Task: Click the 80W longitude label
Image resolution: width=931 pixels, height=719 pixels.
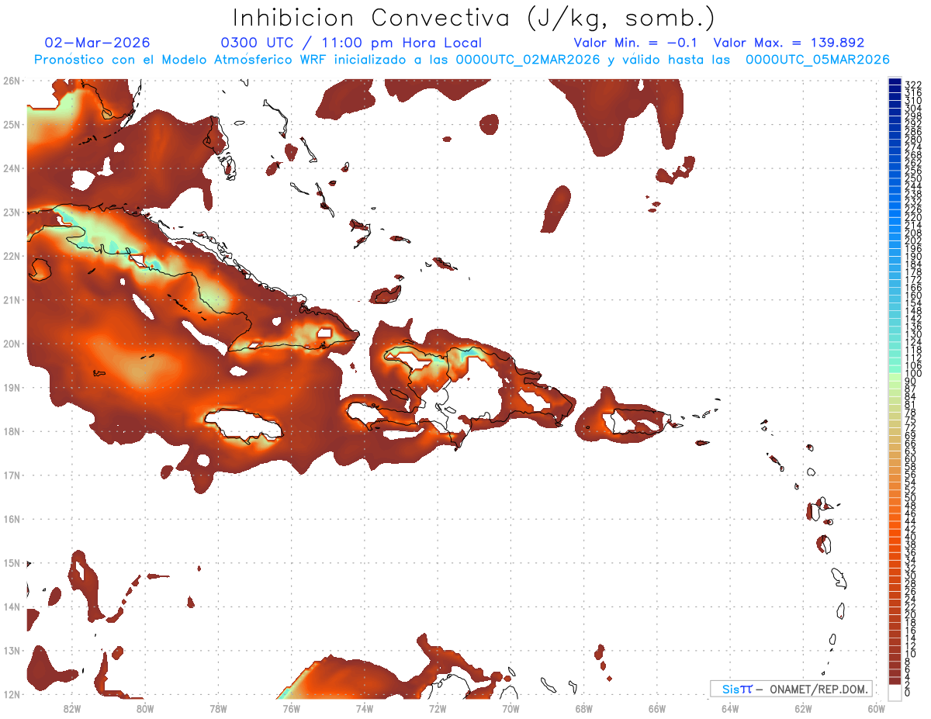Action: [144, 708]
